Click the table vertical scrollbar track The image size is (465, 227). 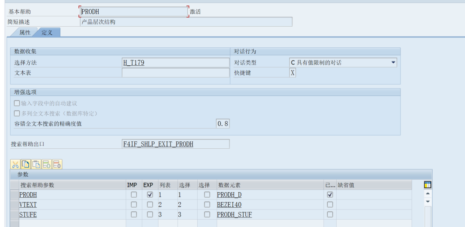pyautogui.click(x=428, y=216)
